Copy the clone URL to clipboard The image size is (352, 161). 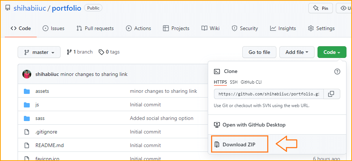[x=331, y=94]
